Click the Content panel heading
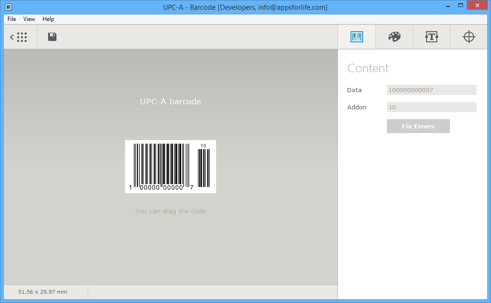Screen dimensions: 491x303 (x=368, y=68)
